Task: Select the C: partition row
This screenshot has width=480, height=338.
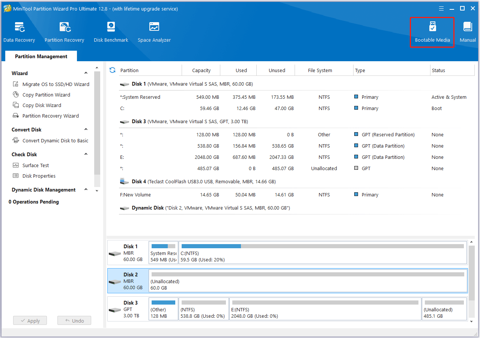Action: (x=296, y=108)
